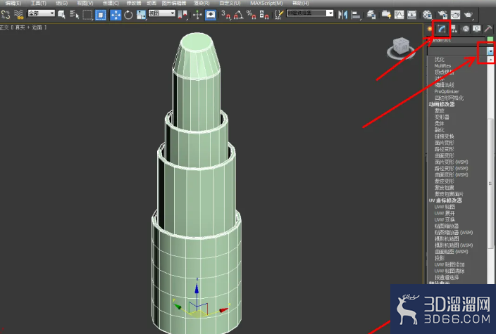
Task: Open the reference coordinate system '视图' dropdown
Action: [162, 13]
